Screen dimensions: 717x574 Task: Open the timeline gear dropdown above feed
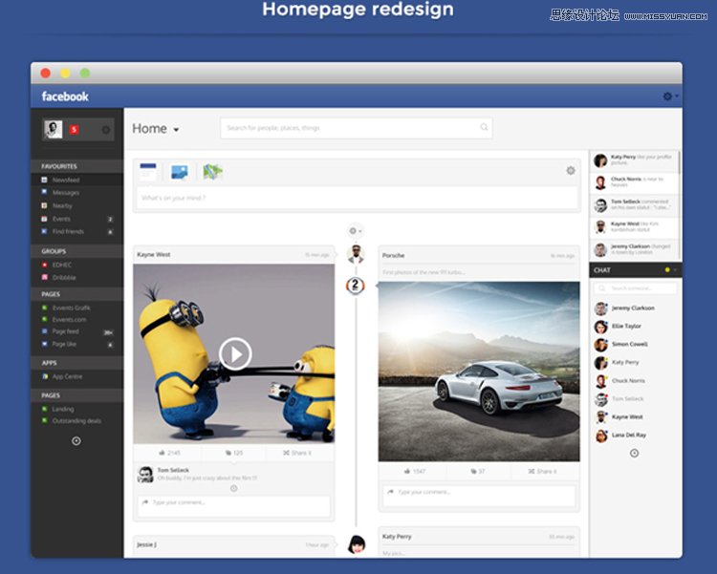pyautogui.click(x=356, y=231)
